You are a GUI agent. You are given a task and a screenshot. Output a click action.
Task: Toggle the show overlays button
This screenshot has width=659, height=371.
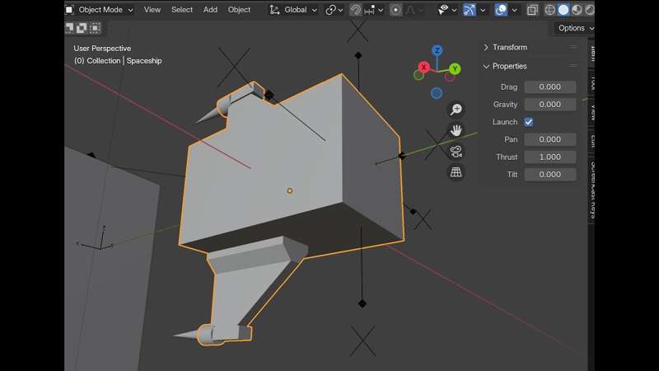tap(501, 10)
